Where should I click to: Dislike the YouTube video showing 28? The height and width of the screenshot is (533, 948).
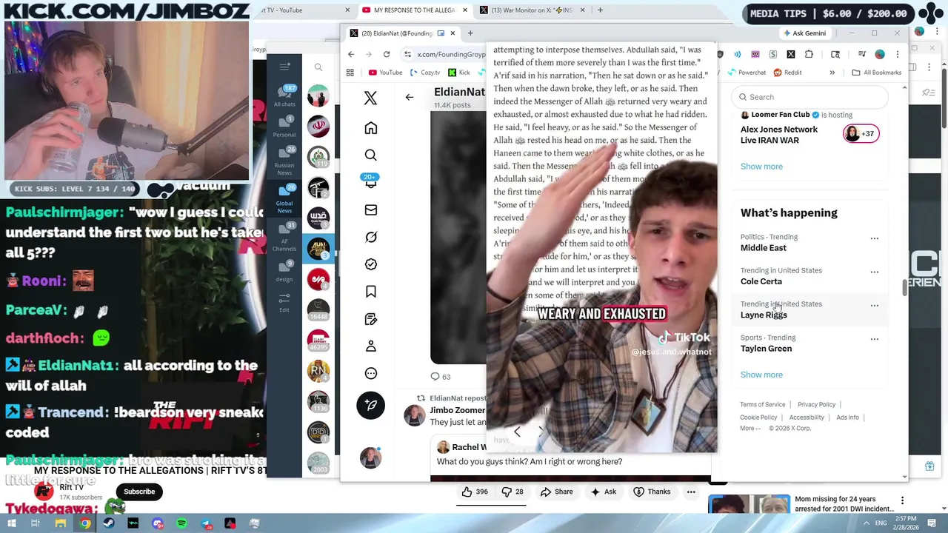click(513, 492)
